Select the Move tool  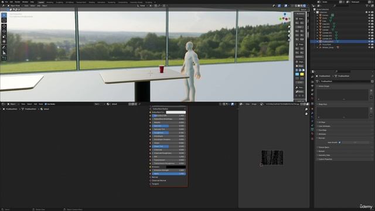tap(4, 26)
